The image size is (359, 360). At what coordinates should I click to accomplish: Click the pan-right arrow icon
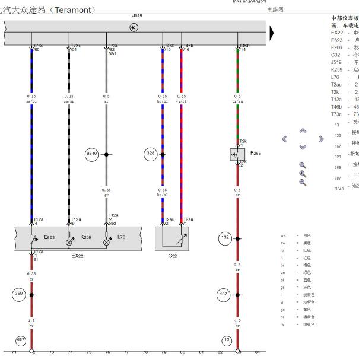[x=322, y=139]
